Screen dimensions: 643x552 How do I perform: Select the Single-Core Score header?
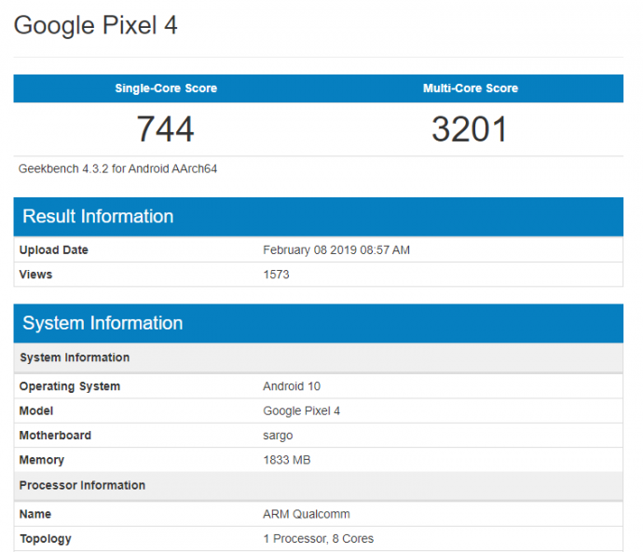(x=166, y=88)
